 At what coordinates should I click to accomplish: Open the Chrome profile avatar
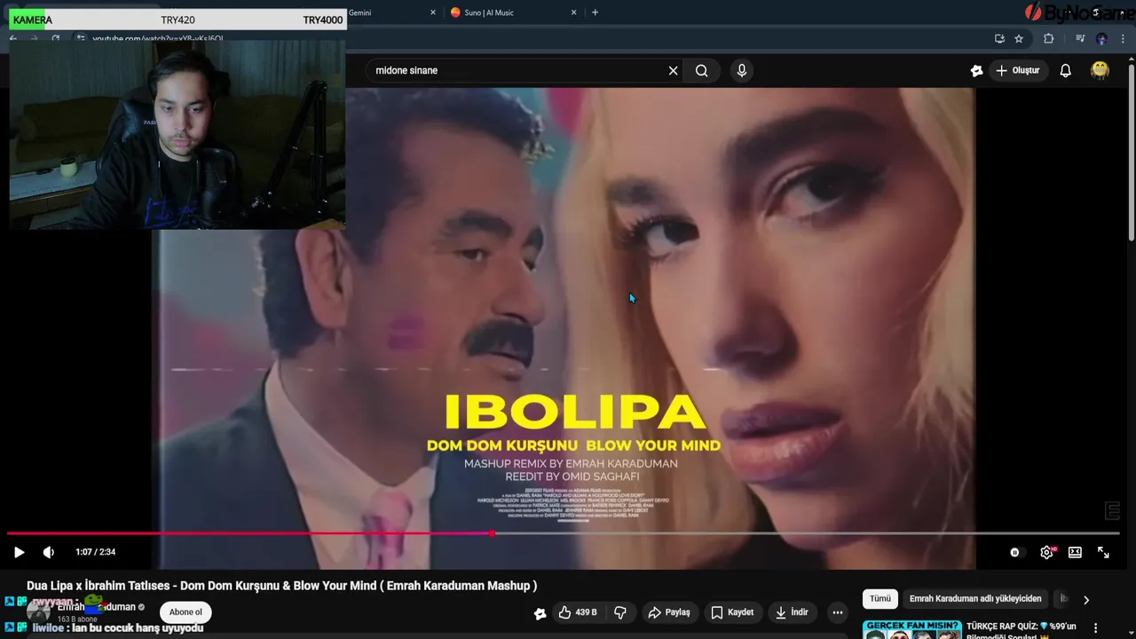[1101, 38]
